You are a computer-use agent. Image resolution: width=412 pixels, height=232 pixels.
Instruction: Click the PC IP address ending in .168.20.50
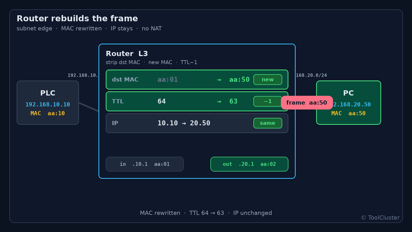[x=352, y=104]
